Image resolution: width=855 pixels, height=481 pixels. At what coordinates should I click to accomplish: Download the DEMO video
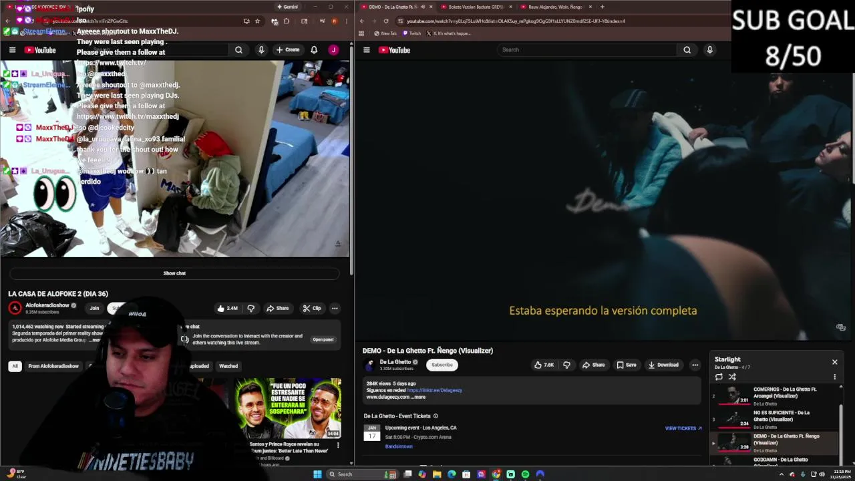coord(663,365)
